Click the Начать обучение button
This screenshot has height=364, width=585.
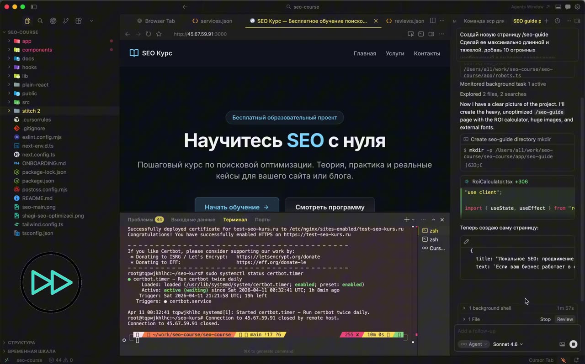[x=237, y=207]
